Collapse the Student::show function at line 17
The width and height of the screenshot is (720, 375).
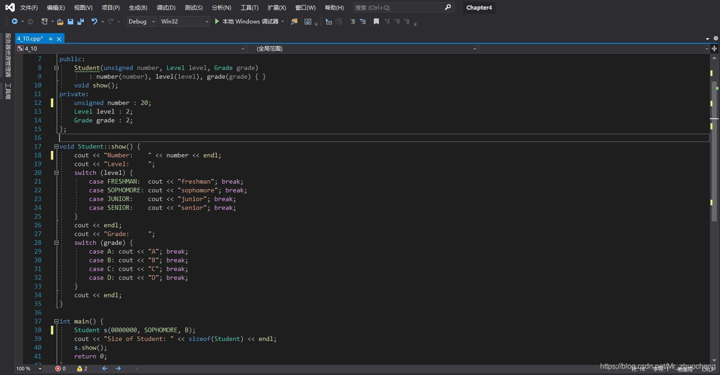coord(56,146)
